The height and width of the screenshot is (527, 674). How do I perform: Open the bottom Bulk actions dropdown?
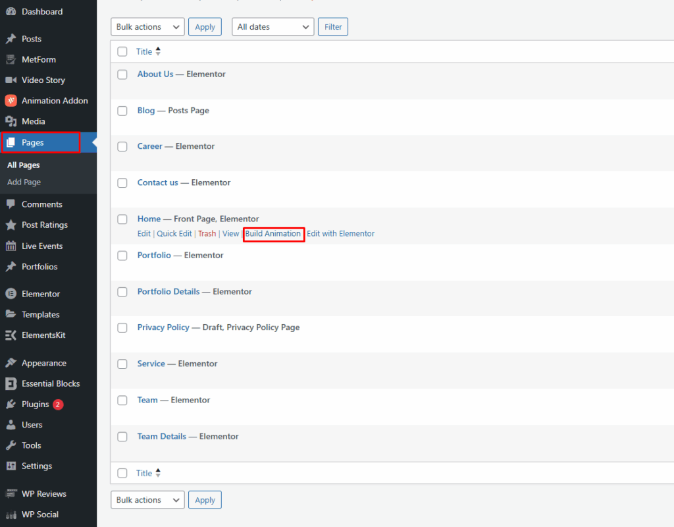point(147,500)
